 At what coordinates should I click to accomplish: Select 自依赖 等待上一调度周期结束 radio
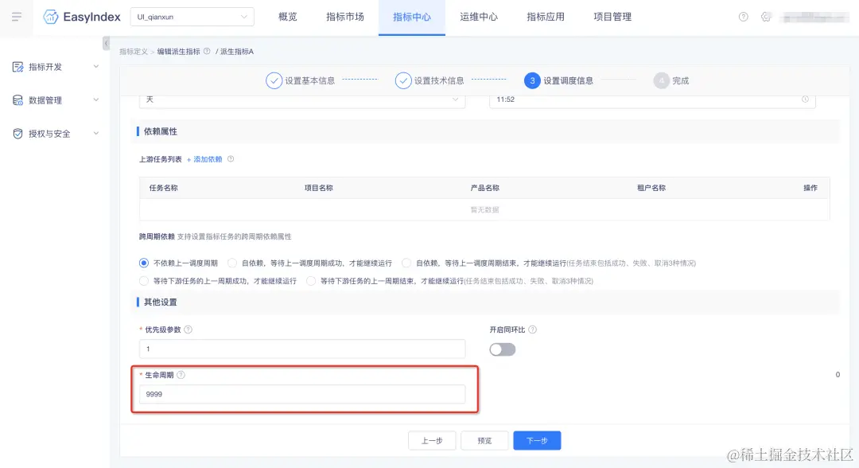tap(406, 263)
